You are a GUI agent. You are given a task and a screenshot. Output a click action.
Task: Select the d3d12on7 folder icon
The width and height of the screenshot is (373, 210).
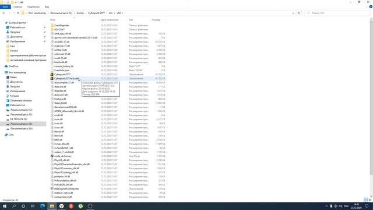pos(52,30)
